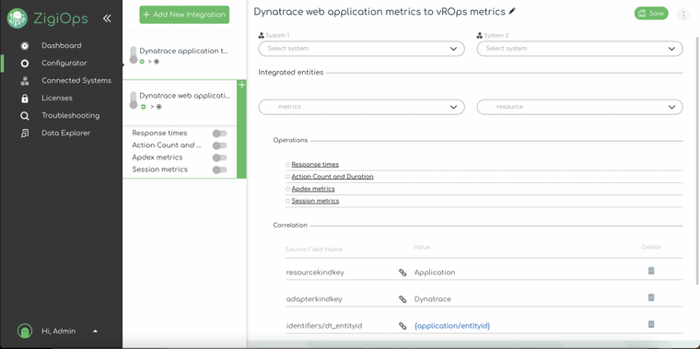Open Troubleshooting in the sidebar
Viewport: 700px width, 349px height.
(71, 116)
